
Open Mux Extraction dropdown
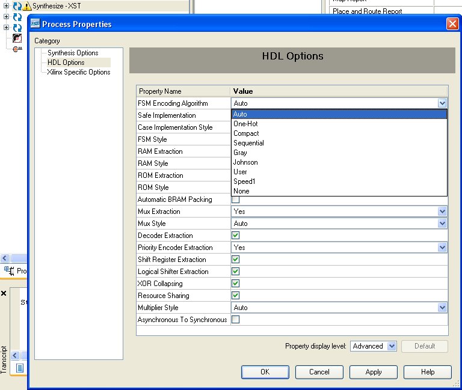442,212
